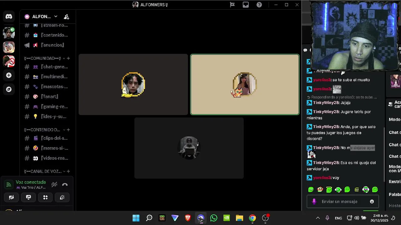Create channel in CANAL DE VOZ with plus
Screen dimensions: 401x225
pos(68,171)
